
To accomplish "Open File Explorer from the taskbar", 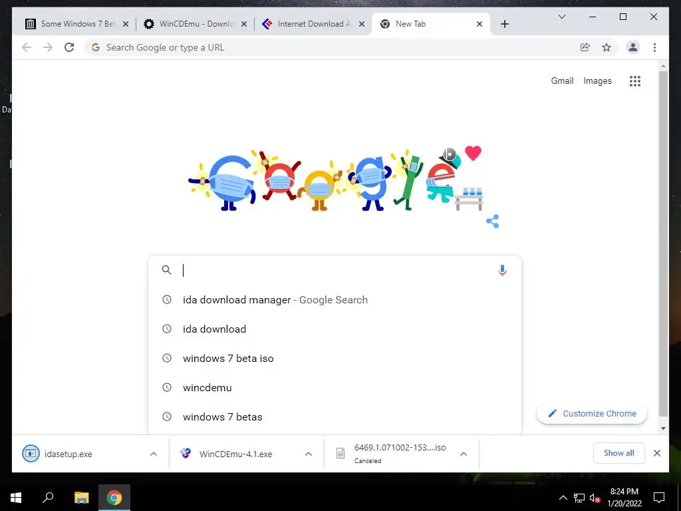I will (x=81, y=498).
